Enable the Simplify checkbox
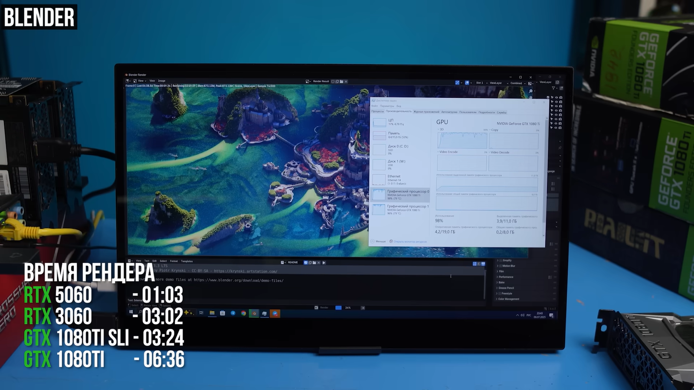This screenshot has width=694, height=390. pyautogui.click(x=501, y=260)
